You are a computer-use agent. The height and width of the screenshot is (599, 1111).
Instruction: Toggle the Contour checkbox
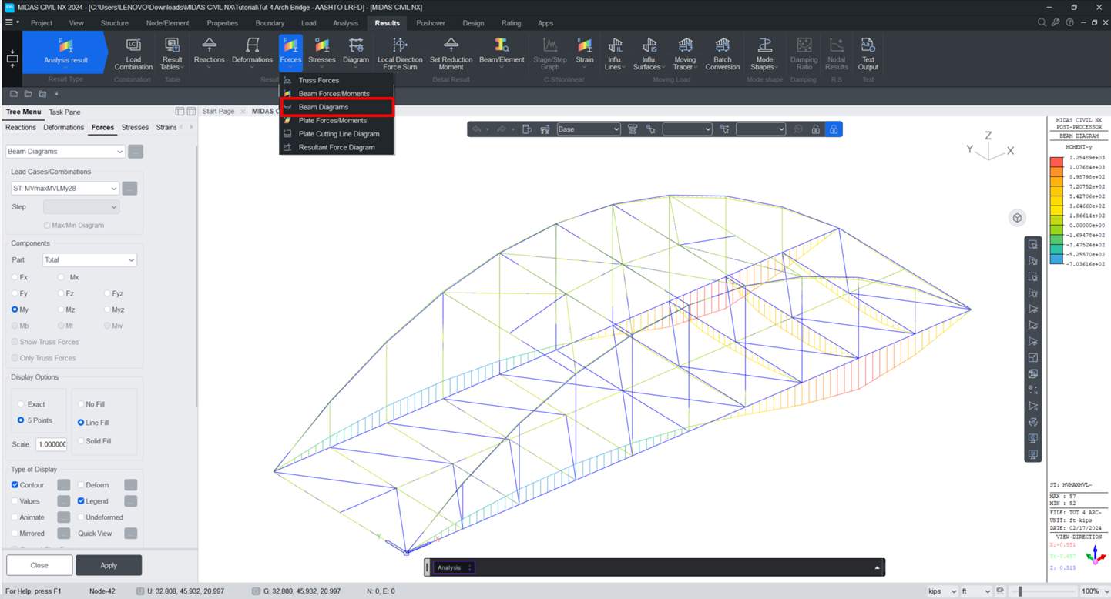click(x=15, y=485)
